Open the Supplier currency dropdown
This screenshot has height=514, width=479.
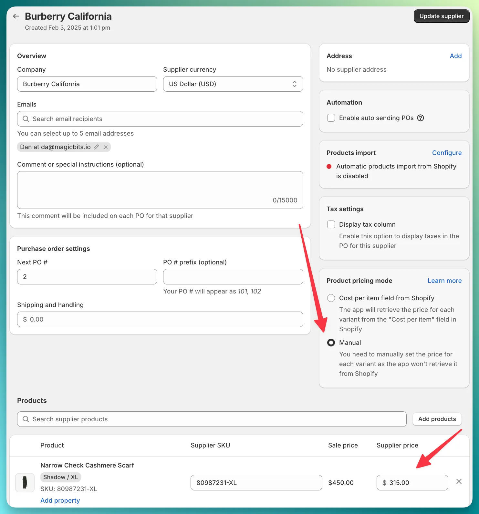(233, 84)
